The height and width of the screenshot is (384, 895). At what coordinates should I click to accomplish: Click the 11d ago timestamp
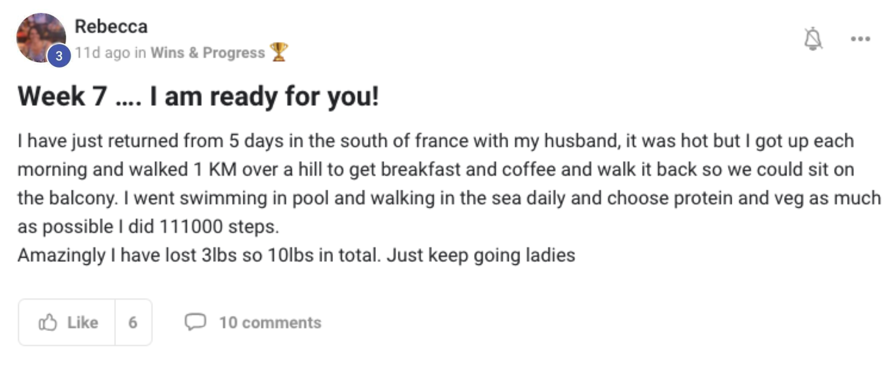102,53
